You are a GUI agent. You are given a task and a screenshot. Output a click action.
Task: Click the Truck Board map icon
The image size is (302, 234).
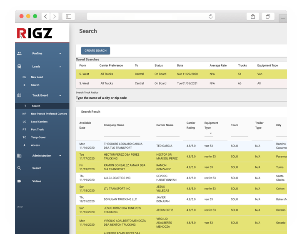click(x=19, y=95)
